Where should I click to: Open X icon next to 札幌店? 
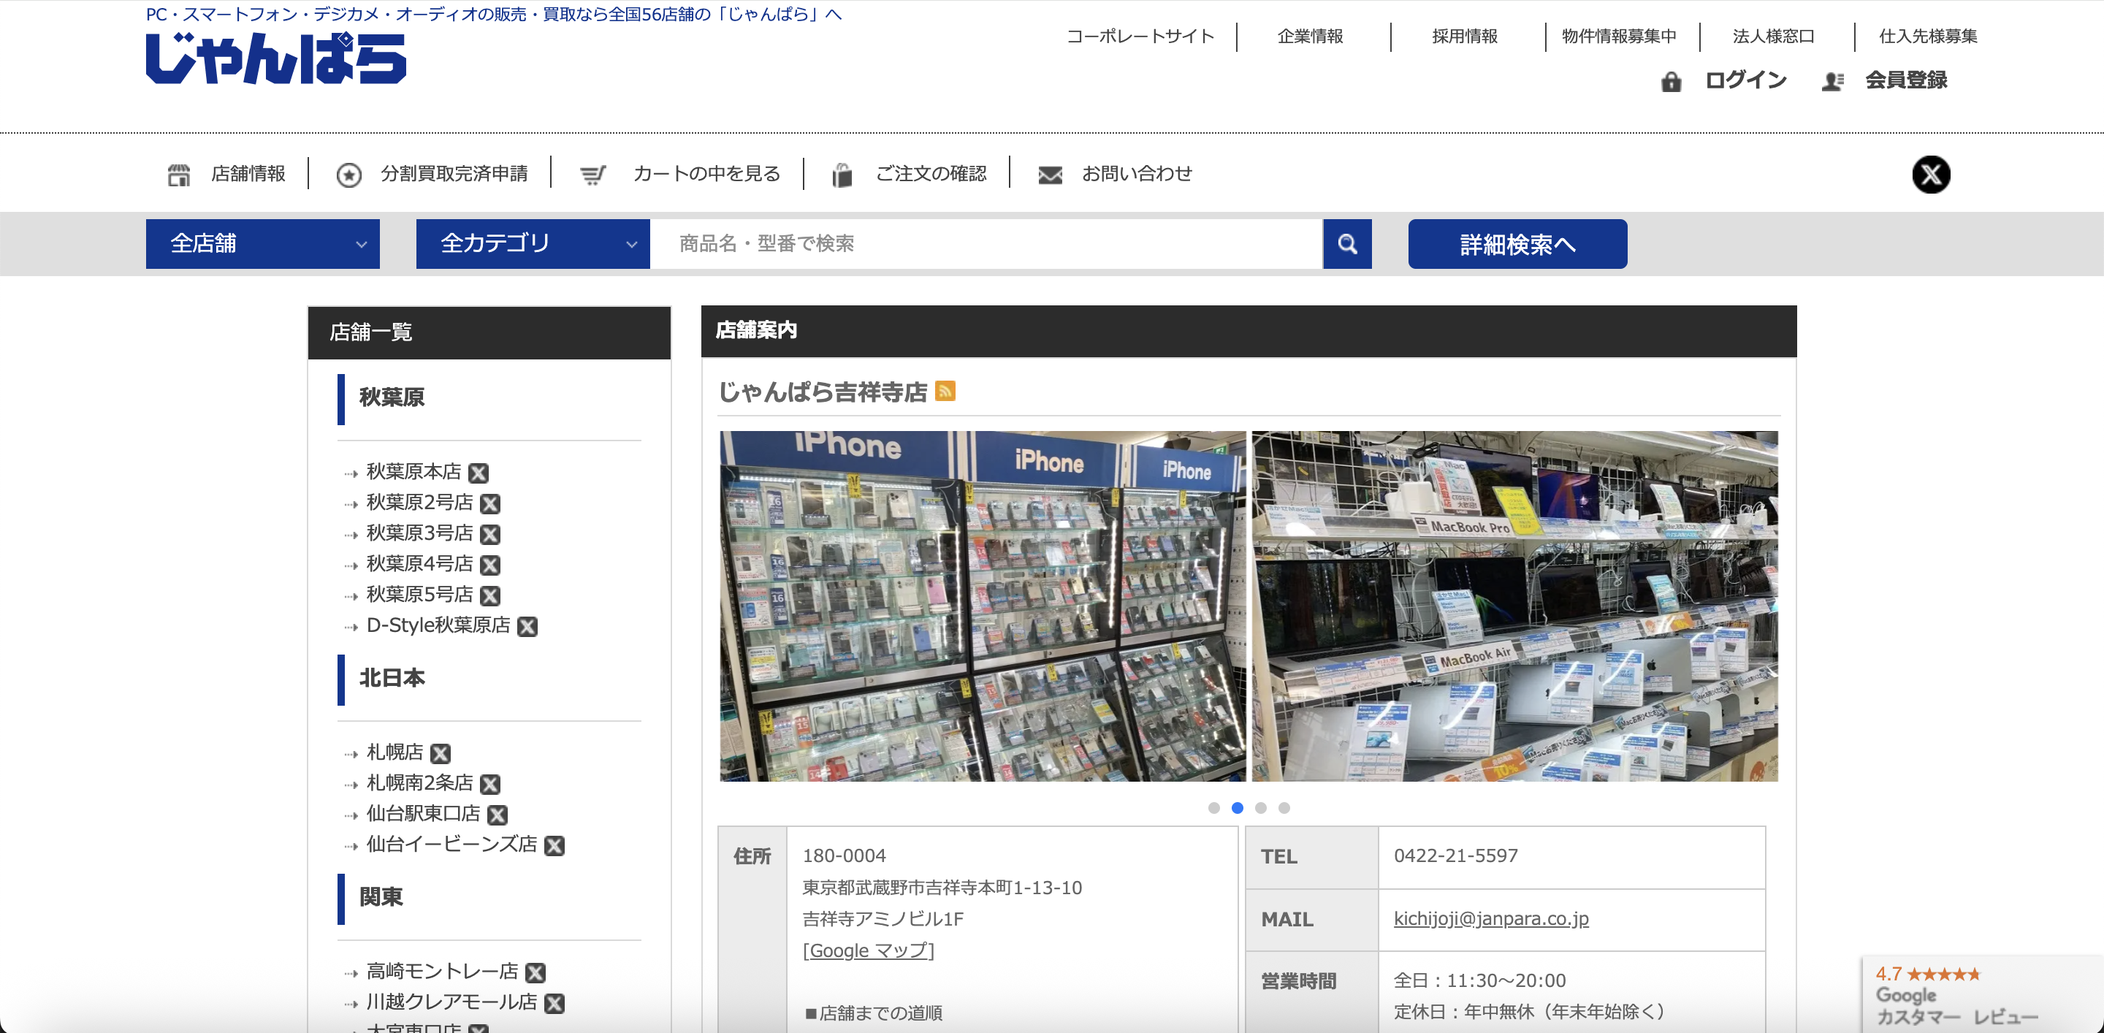[441, 753]
